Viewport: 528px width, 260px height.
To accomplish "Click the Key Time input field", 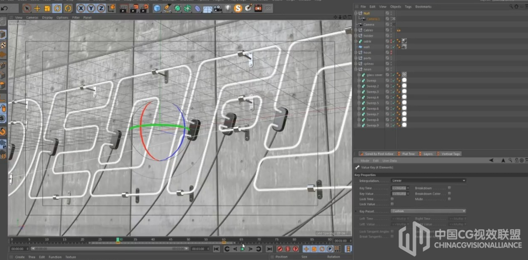I will click(399, 188).
